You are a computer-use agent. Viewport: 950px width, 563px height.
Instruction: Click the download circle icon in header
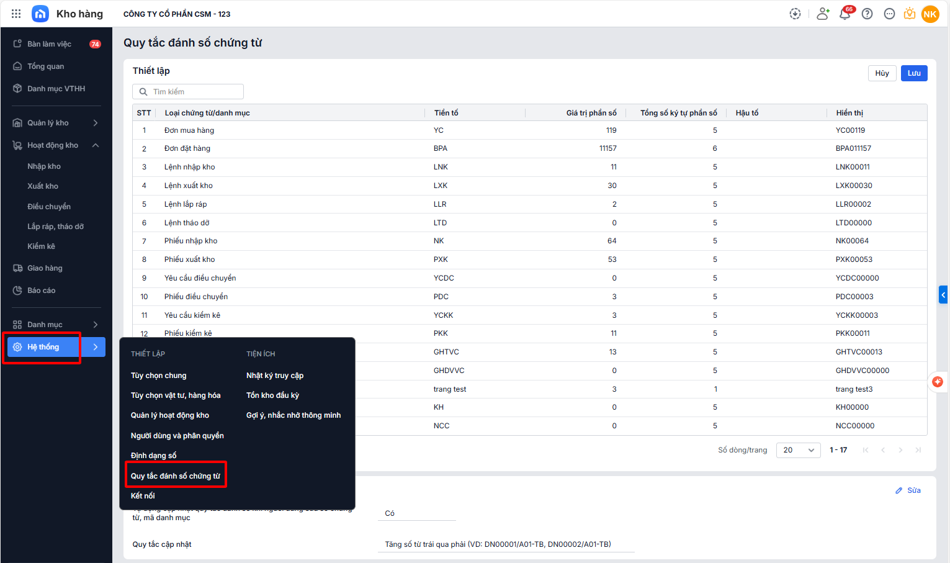[x=795, y=14]
